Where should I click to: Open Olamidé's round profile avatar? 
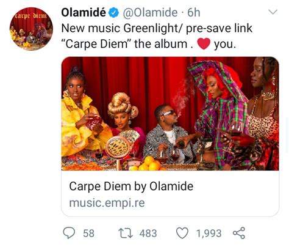(31, 29)
